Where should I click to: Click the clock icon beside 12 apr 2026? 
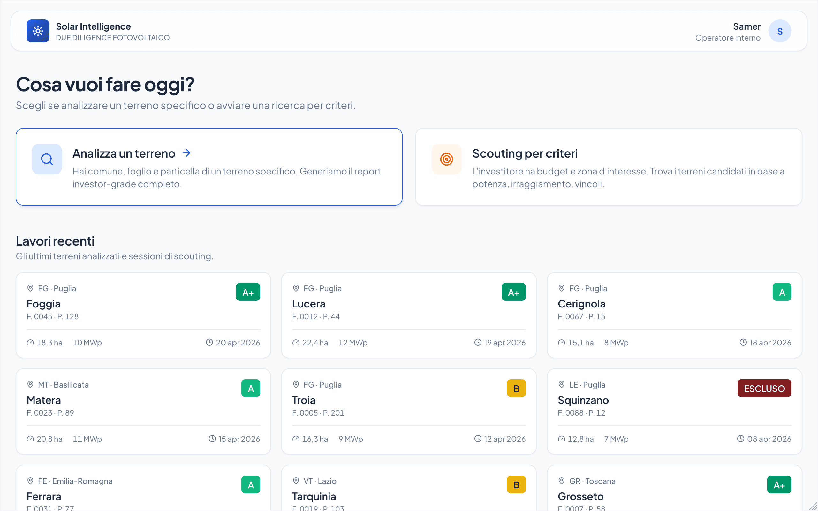click(478, 439)
